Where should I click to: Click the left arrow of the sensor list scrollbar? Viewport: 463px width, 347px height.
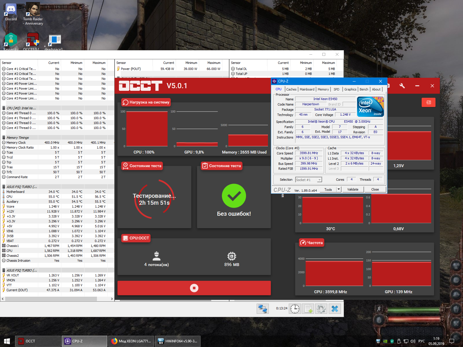(x=3, y=299)
